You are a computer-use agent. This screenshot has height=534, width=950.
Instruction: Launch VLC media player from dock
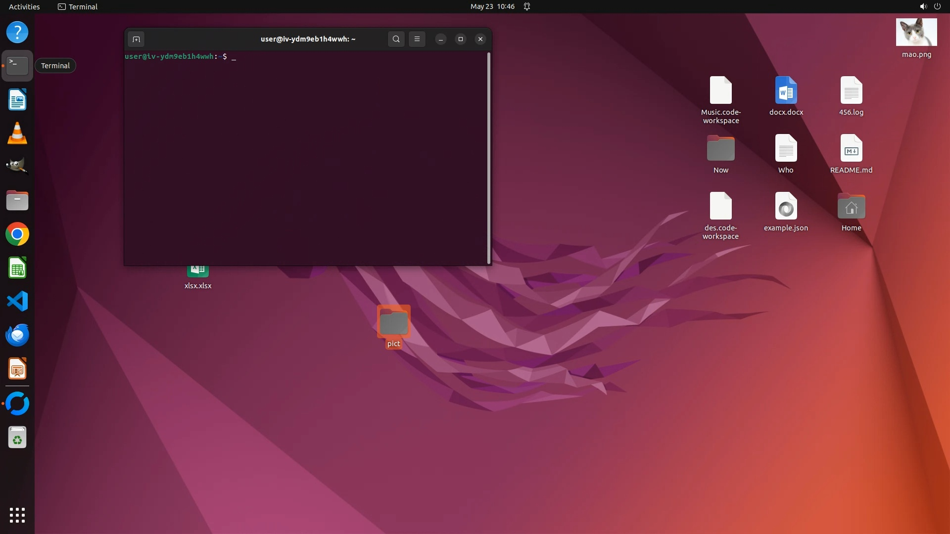[17, 133]
